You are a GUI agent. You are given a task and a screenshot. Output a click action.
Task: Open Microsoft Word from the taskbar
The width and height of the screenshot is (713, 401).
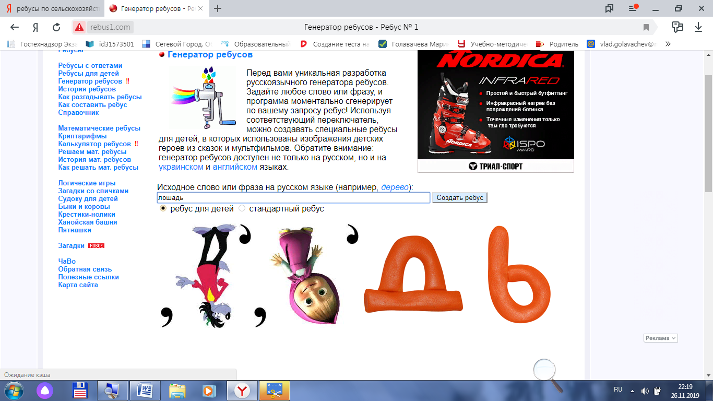coord(145,391)
